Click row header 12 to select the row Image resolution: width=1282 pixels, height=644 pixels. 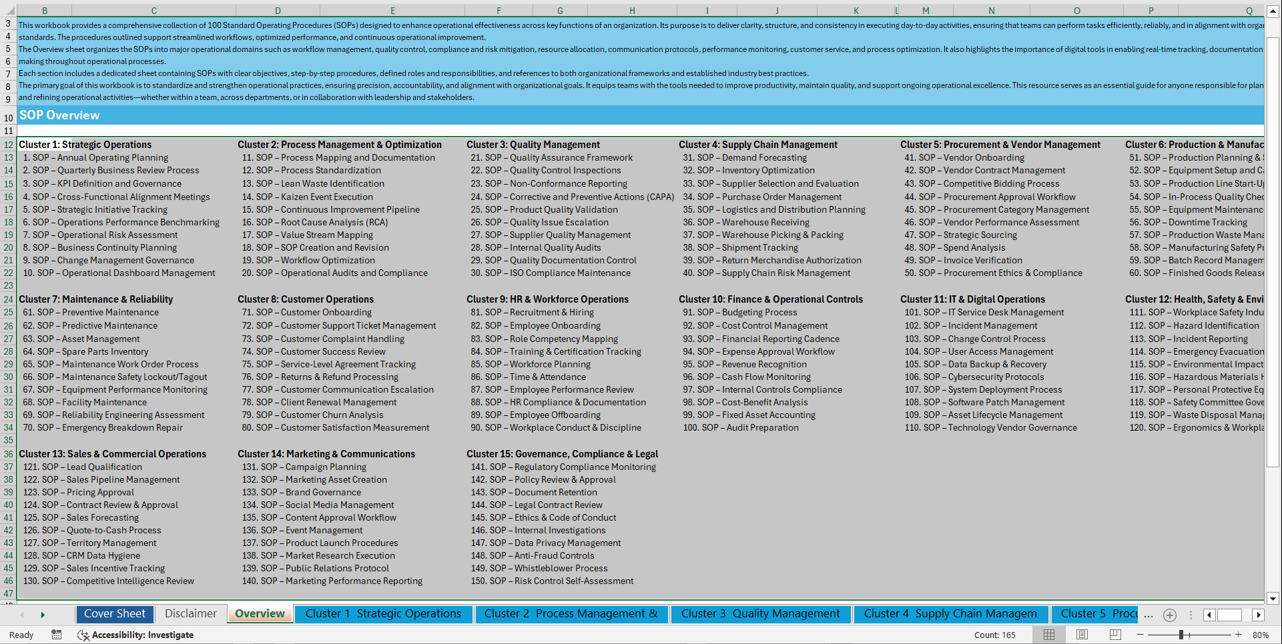point(8,144)
